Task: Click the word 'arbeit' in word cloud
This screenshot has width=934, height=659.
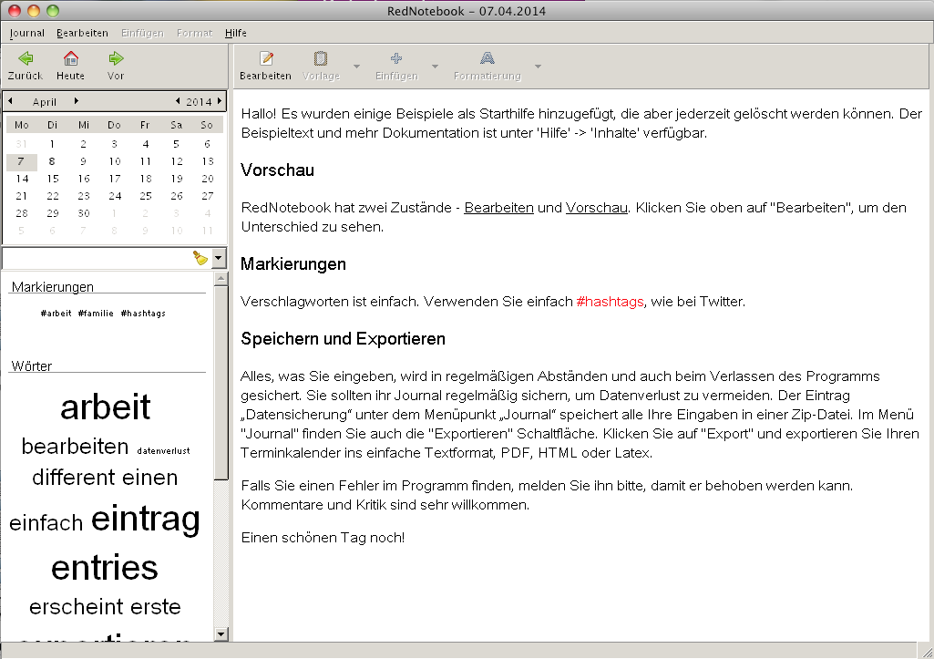Action: pos(106,407)
